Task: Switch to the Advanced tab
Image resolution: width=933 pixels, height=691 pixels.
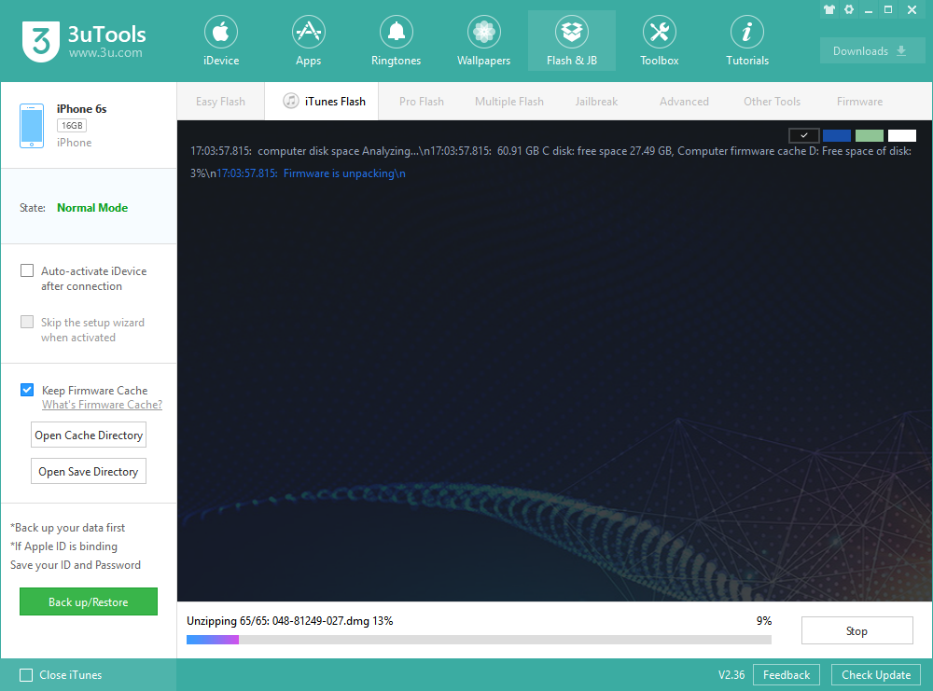Action: 684,101
